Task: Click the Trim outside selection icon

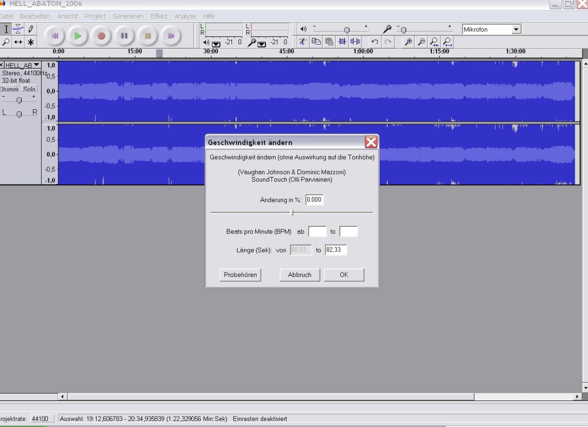Action: pyautogui.click(x=342, y=42)
